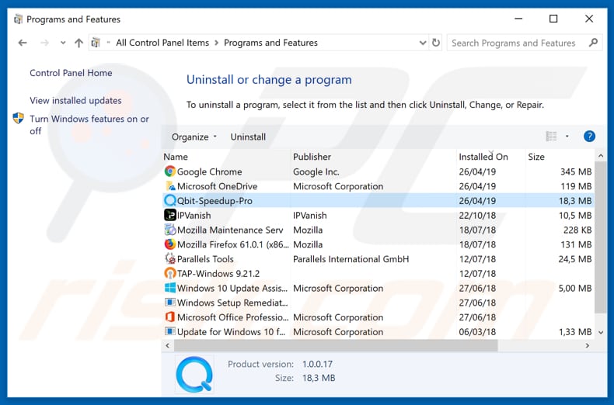The height and width of the screenshot is (405, 614).
Task: Click the Mozilla Firefox program icon
Action: pos(170,244)
